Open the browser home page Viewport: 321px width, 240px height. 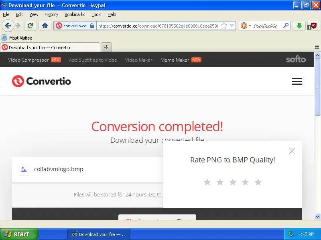click(x=45, y=26)
